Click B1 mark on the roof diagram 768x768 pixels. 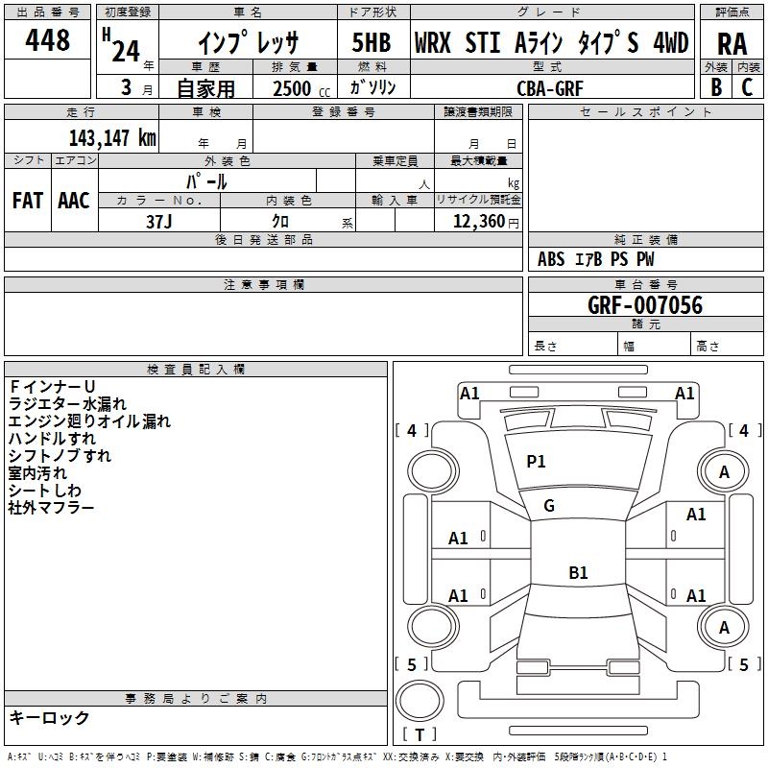[578, 572]
